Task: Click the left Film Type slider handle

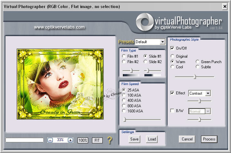Action: click(x=131, y=71)
